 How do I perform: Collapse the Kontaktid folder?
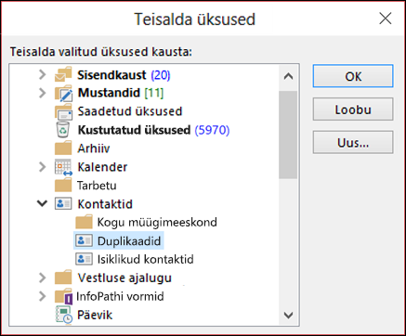point(42,203)
